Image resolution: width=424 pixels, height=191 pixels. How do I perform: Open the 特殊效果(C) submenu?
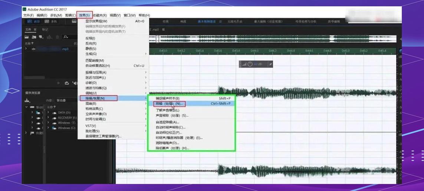113,109
